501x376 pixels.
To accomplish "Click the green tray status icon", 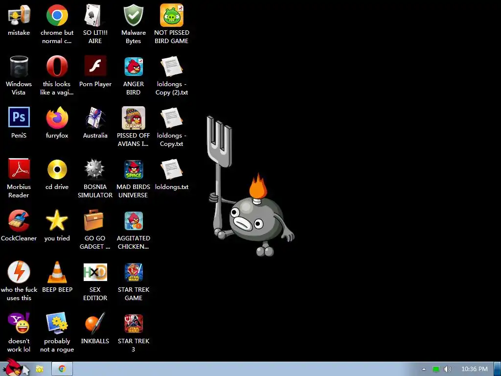I will 436,369.
